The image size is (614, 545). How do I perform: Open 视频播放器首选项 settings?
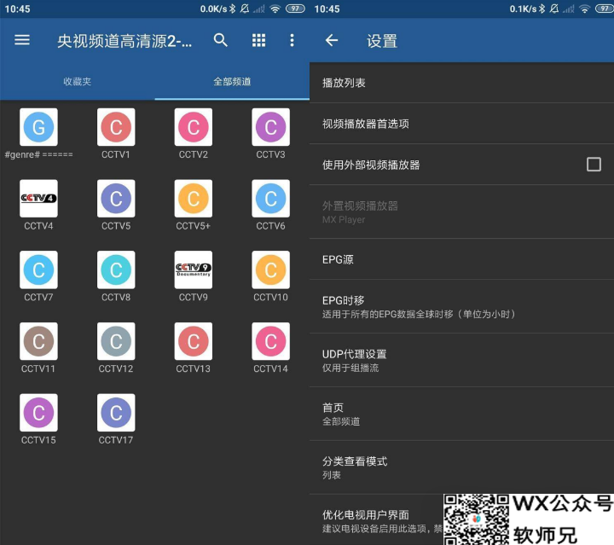tap(461, 124)
